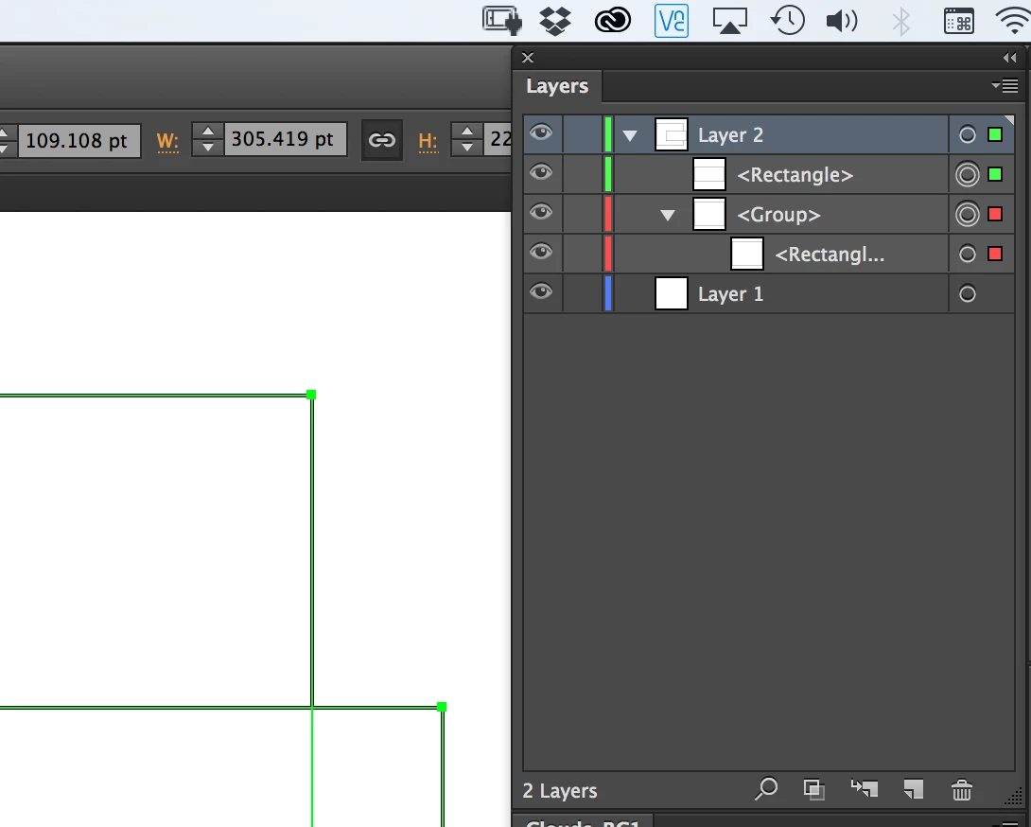Viewport: 1031px width, 827px height.
Task: Click Create New Layer icon
Action: pyautogui.click(x=914, y=789)
